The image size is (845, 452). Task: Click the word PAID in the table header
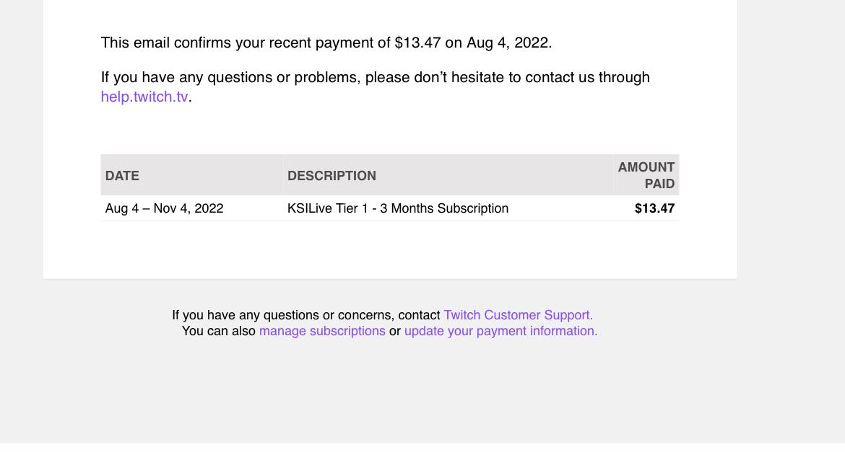tap(659, 184)
